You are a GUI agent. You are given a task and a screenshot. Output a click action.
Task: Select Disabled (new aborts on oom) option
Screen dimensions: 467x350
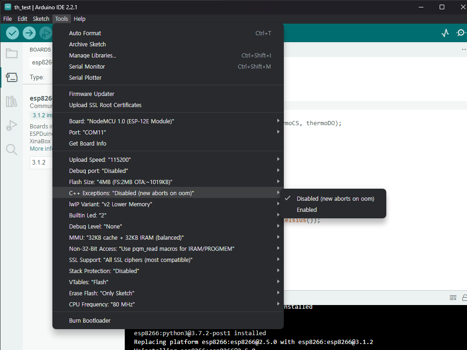coord(333,198)
